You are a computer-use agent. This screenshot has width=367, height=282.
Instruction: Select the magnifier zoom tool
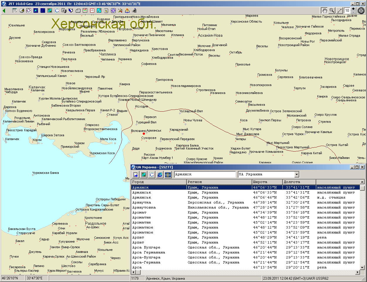tap(332, 11)
